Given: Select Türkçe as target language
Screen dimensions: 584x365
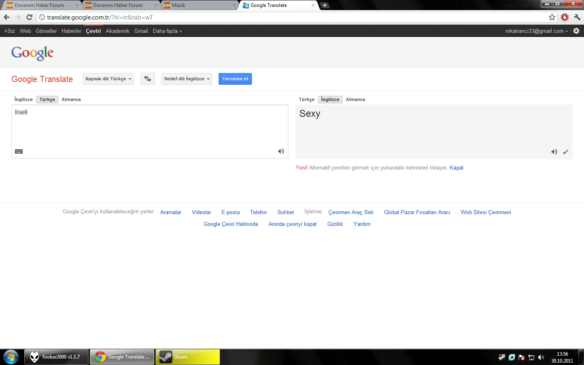Looking at the screenshot, I should [307, 99].
